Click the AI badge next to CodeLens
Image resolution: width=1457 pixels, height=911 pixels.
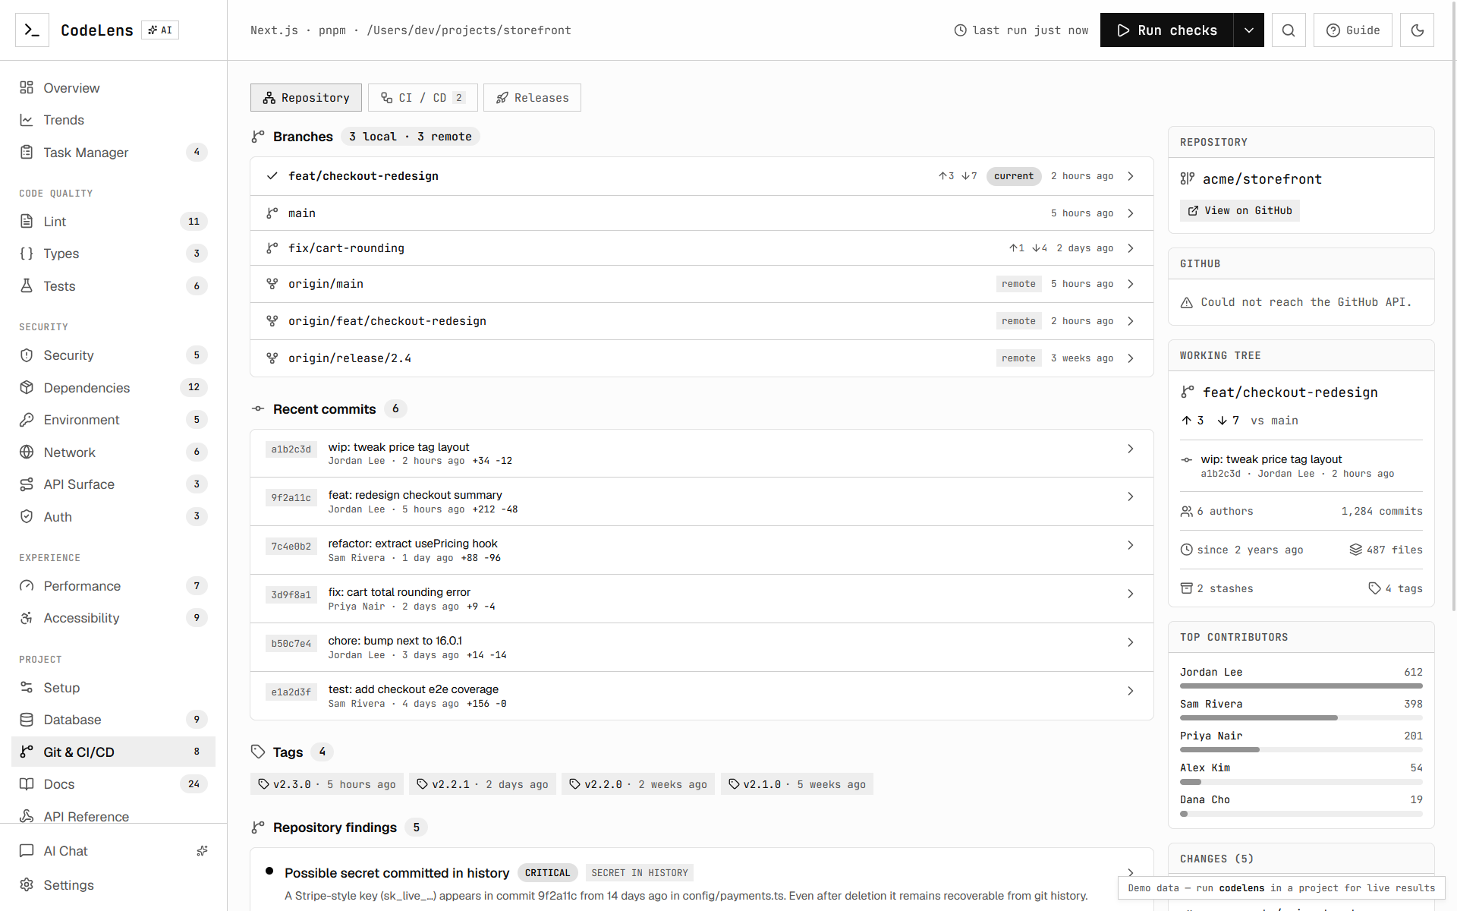160,30
